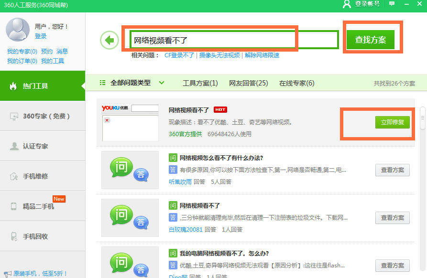
Task: Click related question 摄像头无法视频
Action: click(219, 55)
